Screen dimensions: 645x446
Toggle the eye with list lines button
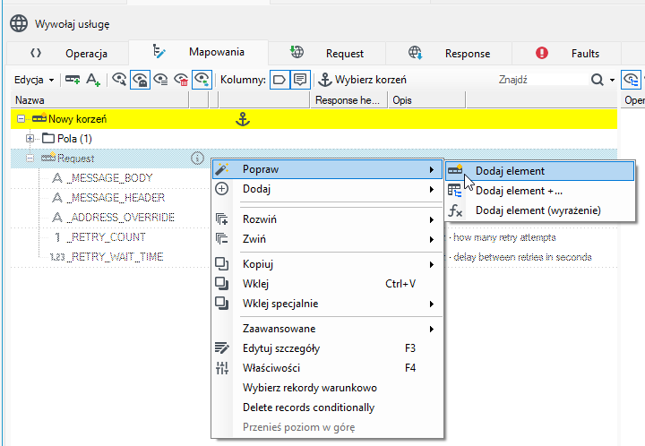160,80
